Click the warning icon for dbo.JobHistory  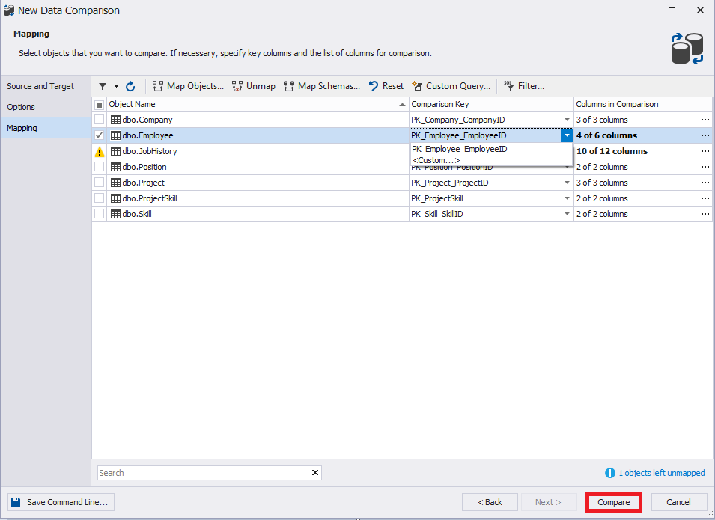pyautogui.click(x=99, y=152)
